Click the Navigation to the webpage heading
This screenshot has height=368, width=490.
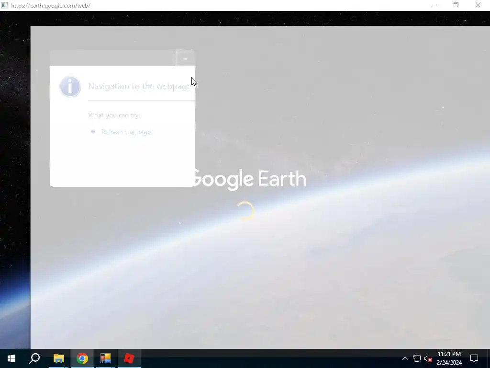[140, 86]
